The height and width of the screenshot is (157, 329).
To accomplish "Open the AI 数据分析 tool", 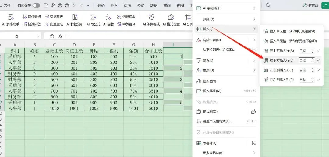I will point(75,20).
